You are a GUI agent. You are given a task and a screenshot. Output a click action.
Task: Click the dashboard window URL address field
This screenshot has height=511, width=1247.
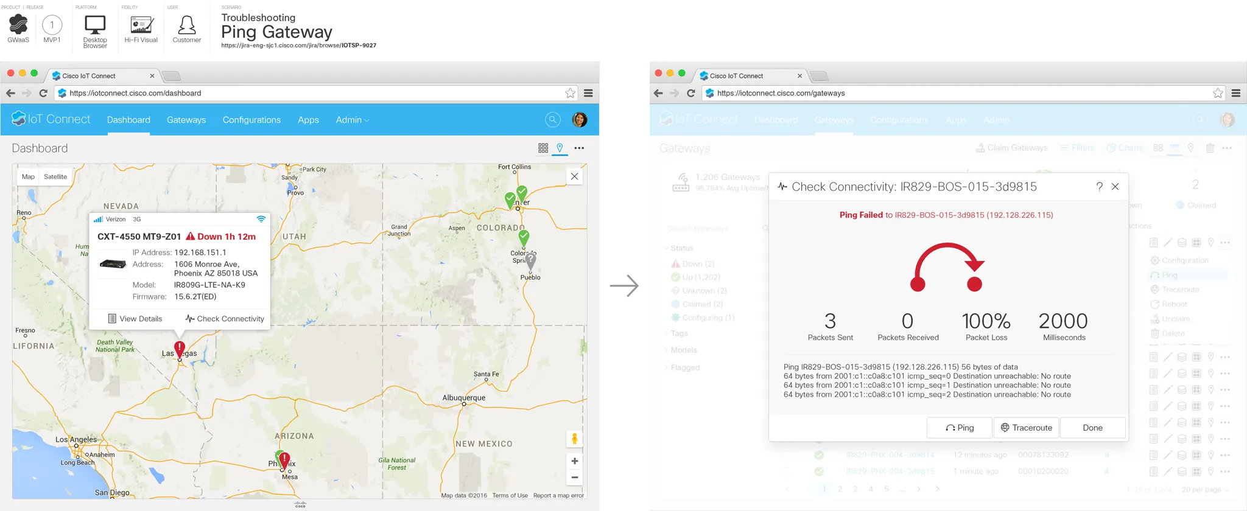click(316, 93)
